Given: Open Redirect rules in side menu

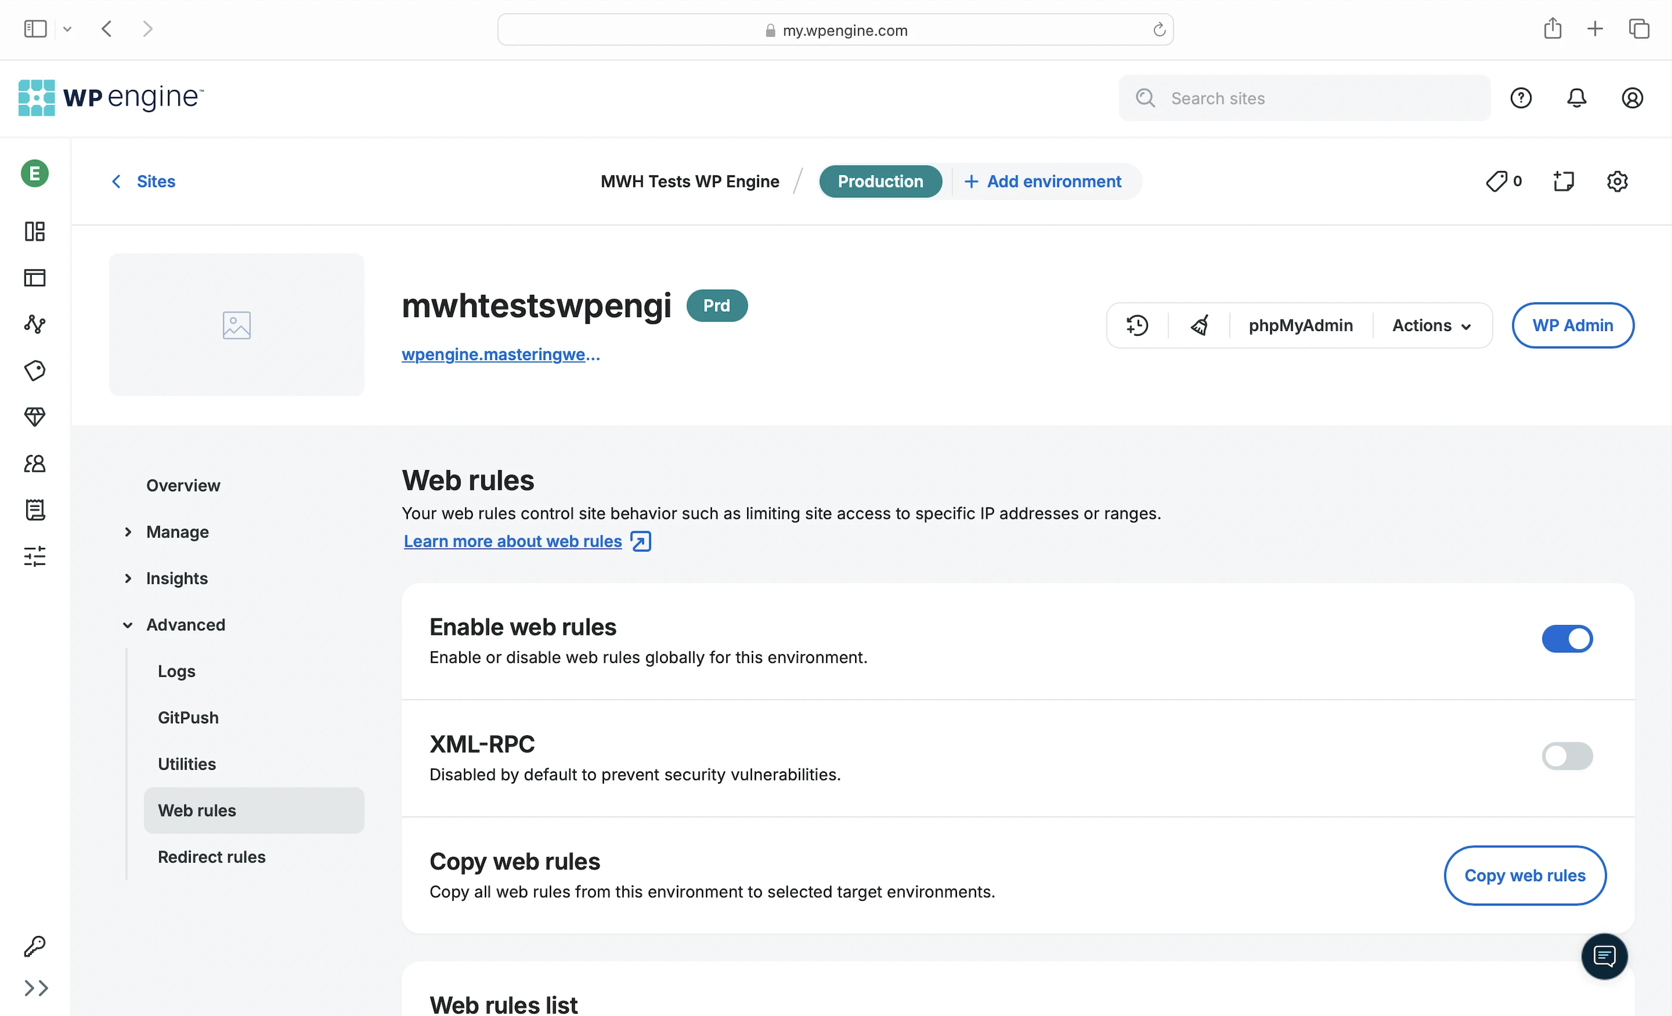Looking at the screenshot, I should pos(212,857).
